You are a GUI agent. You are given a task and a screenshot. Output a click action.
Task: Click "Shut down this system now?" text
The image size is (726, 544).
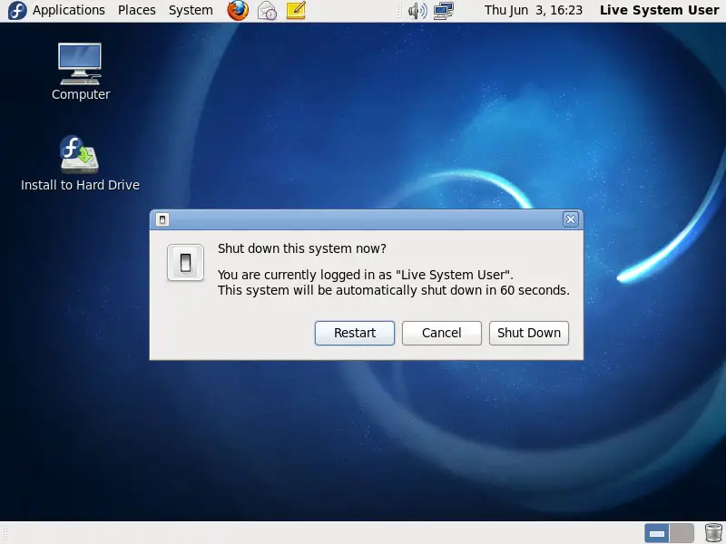[x=302, y=248]
